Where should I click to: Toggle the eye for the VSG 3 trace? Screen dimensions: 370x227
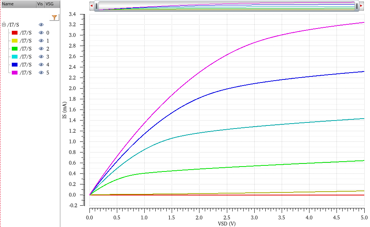pyautogui.click(x=41, y=56)
